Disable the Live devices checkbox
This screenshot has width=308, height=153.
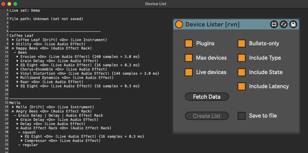point(189,72)
